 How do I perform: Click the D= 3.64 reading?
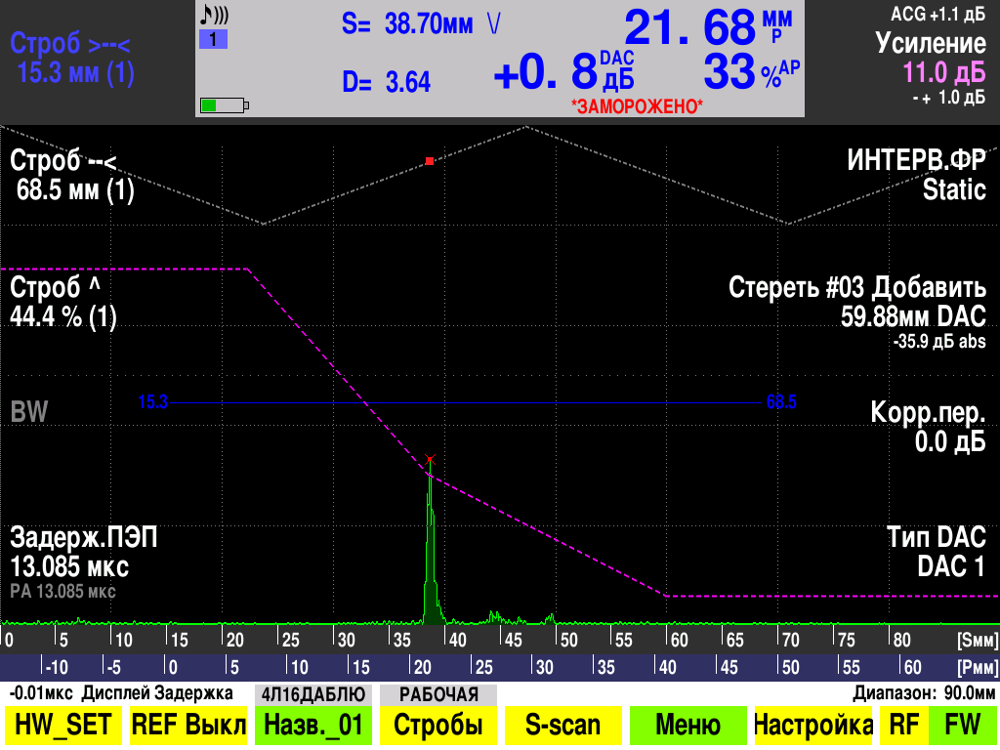(x=387, y=82)
